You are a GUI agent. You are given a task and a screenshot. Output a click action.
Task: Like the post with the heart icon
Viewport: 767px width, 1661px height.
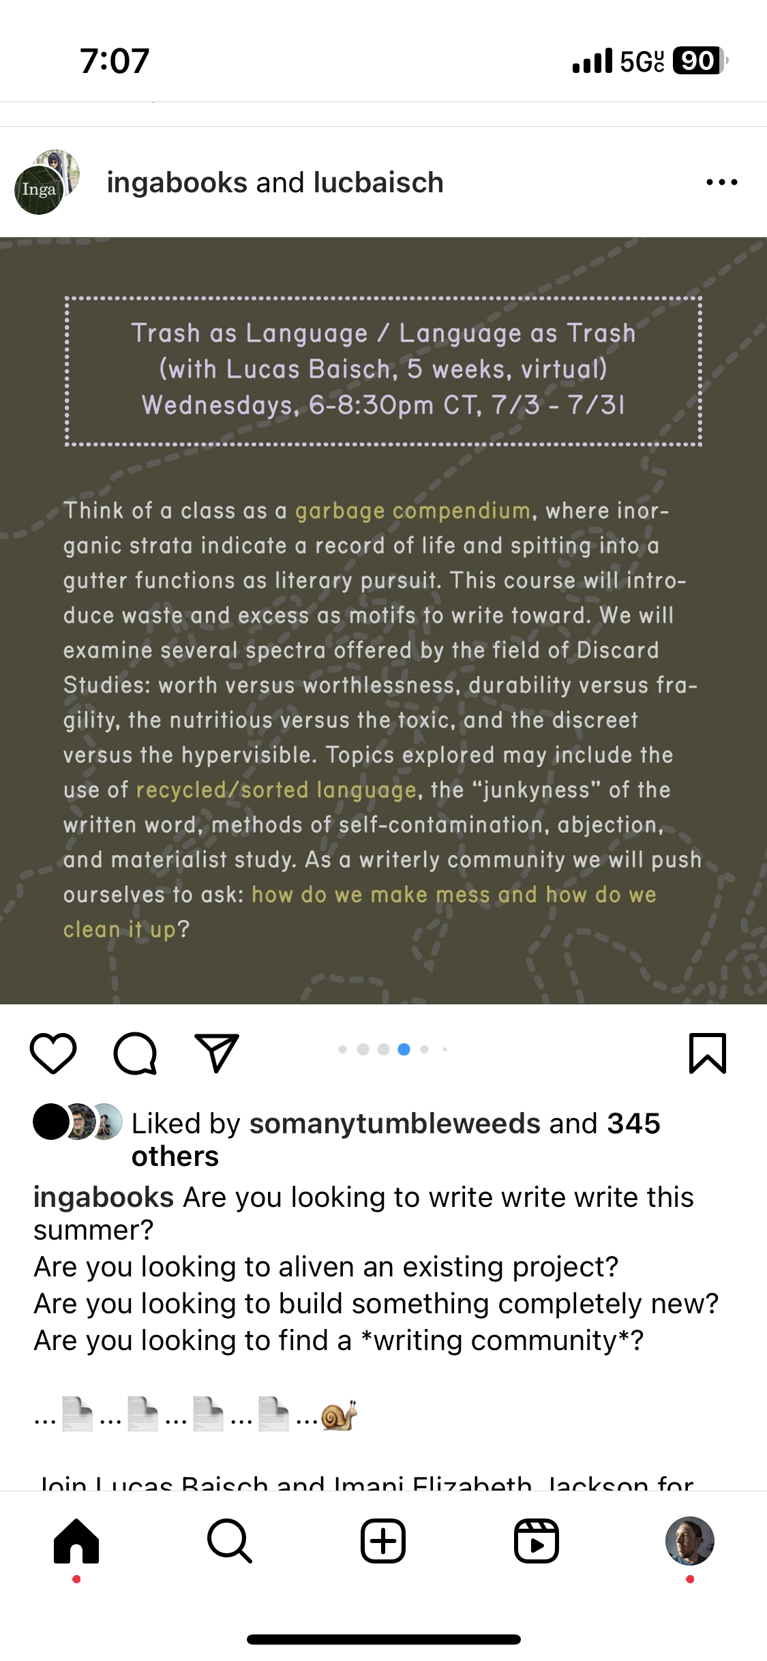(53, 1053)
